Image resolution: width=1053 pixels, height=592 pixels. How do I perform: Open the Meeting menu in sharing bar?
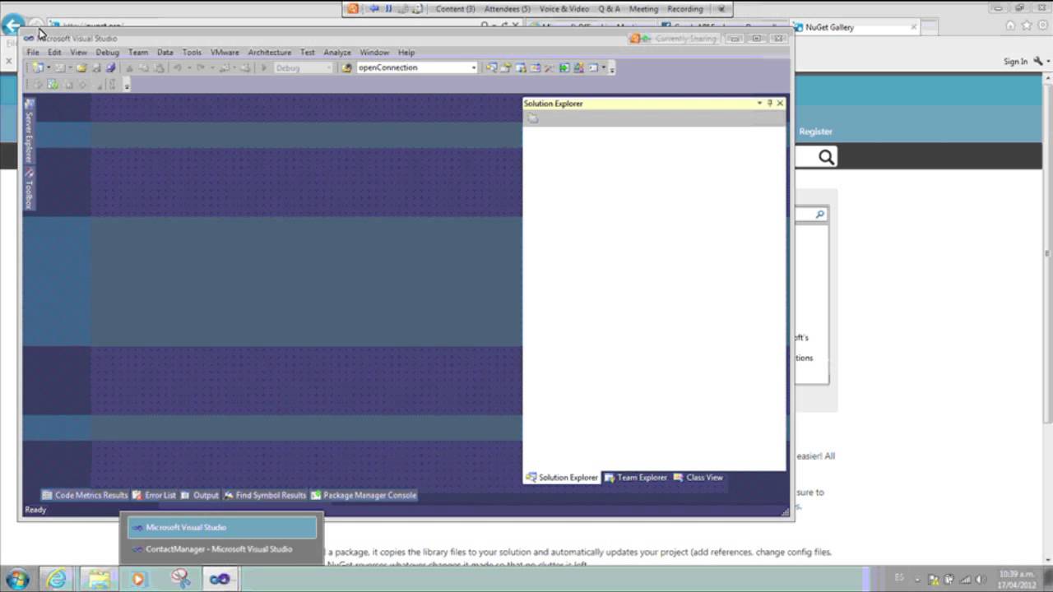click(x=643, y=9)
